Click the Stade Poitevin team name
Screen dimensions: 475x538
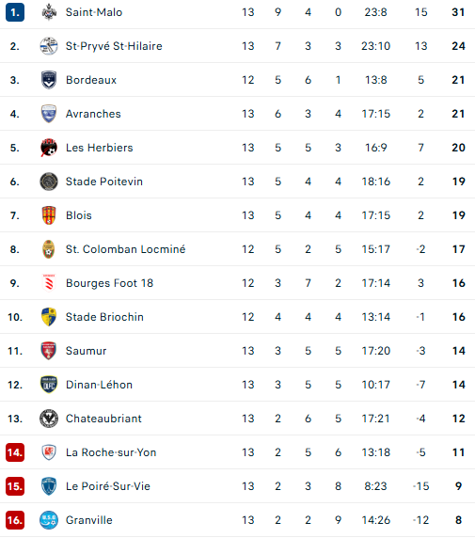click(104, 182)
